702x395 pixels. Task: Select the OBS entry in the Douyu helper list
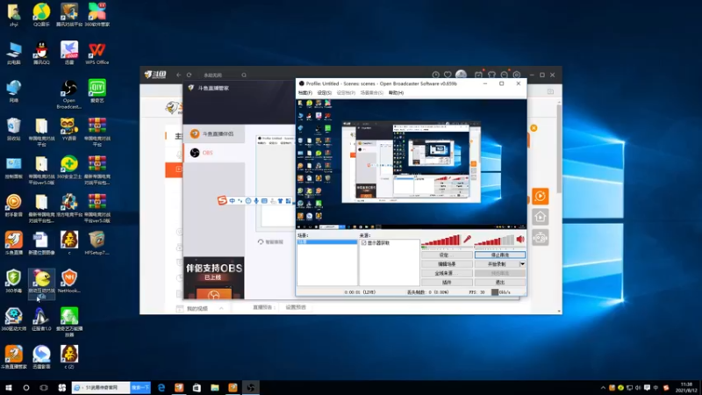[214, 153]
